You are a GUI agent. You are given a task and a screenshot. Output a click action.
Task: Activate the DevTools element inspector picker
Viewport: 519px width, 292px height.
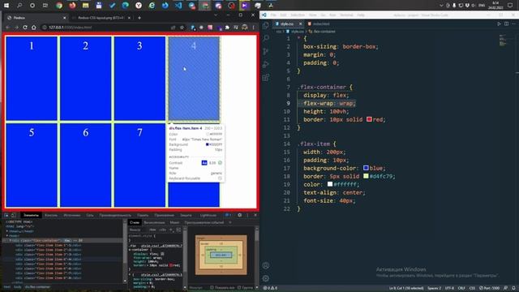point(6,215)
